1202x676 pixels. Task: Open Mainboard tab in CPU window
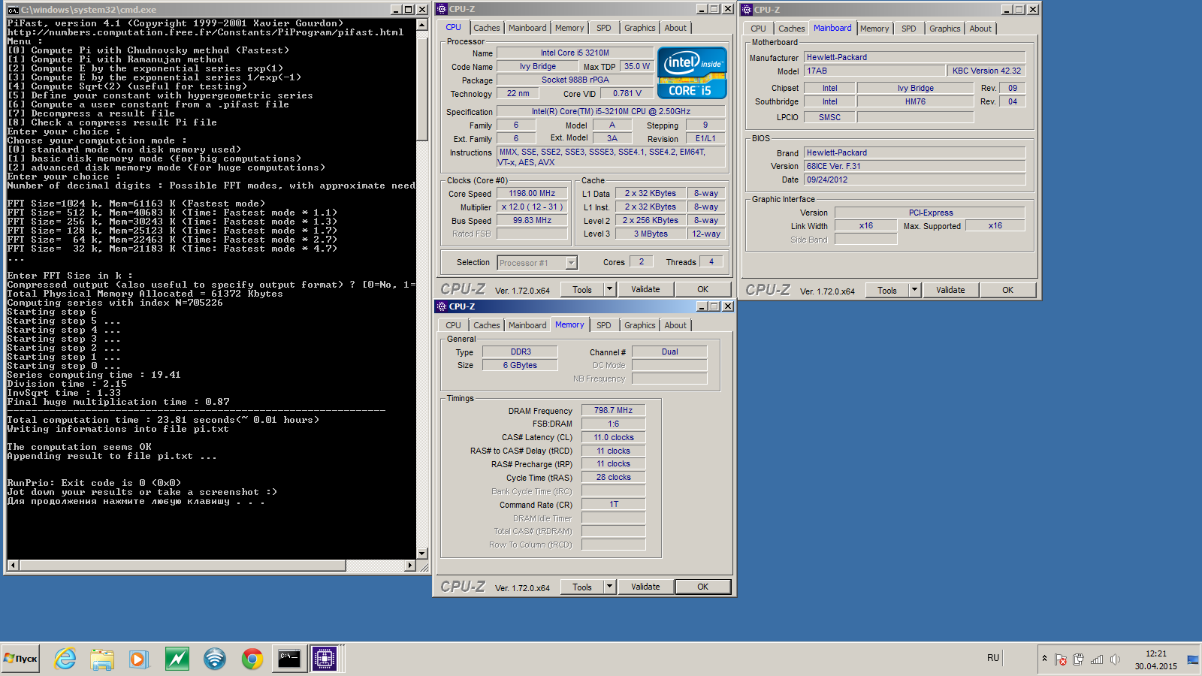pyautogui.click(x=527, y=28)
